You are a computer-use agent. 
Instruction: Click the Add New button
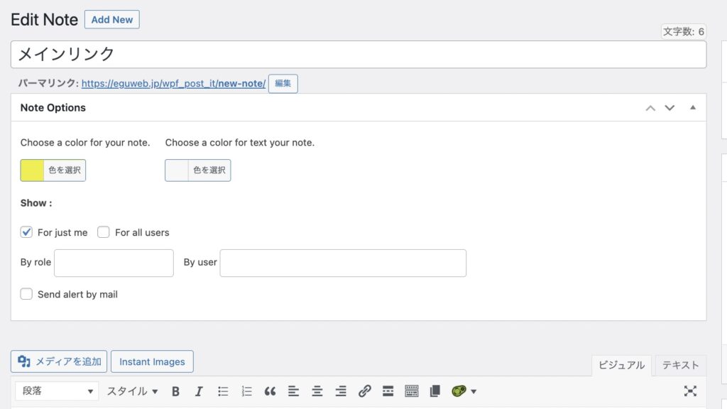pyautogui.click(x=111, y=20)
